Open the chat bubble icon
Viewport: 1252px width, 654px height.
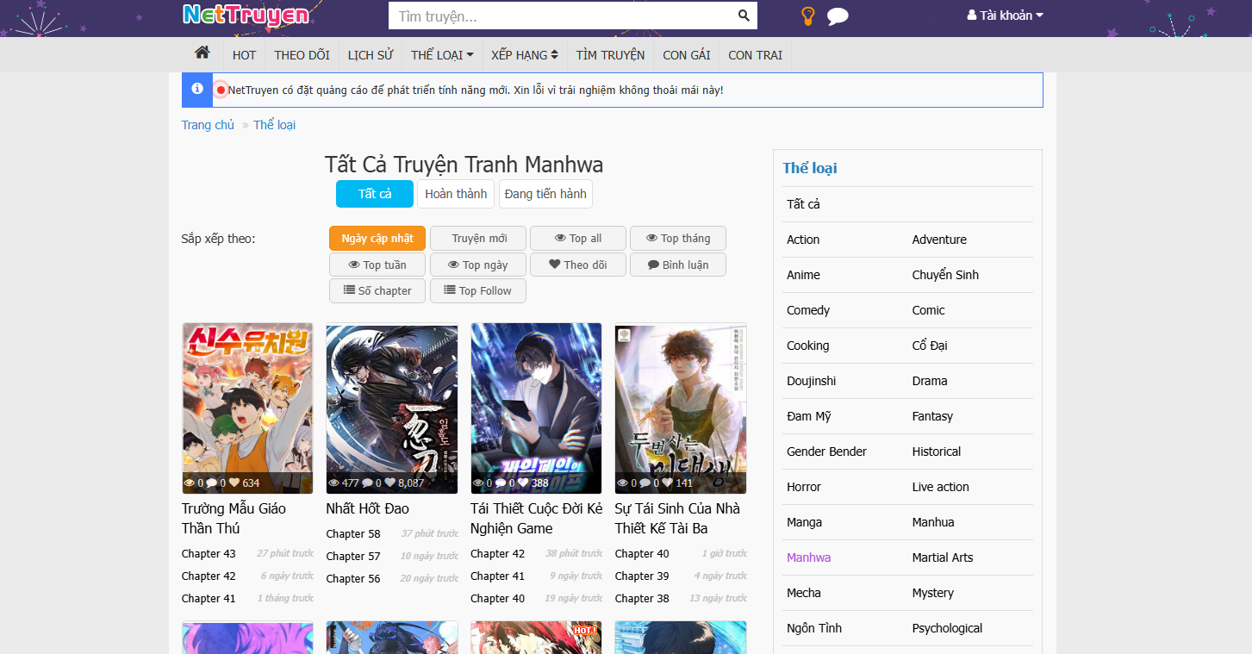(838, 16)
